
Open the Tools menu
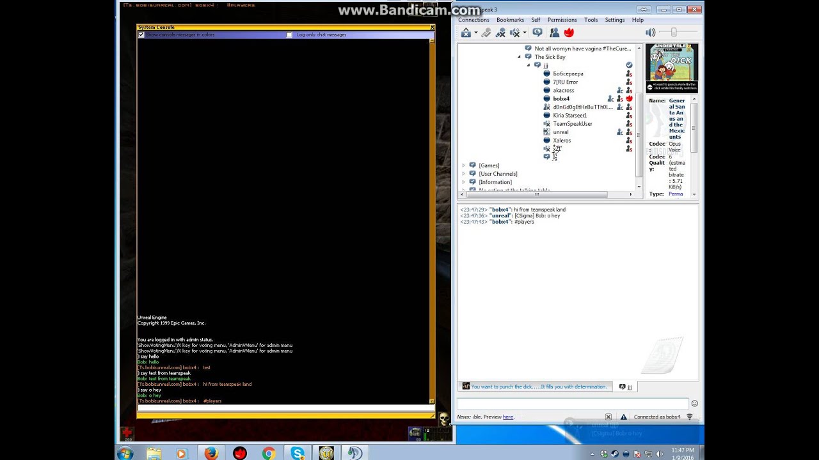click(x=591, y=20)
